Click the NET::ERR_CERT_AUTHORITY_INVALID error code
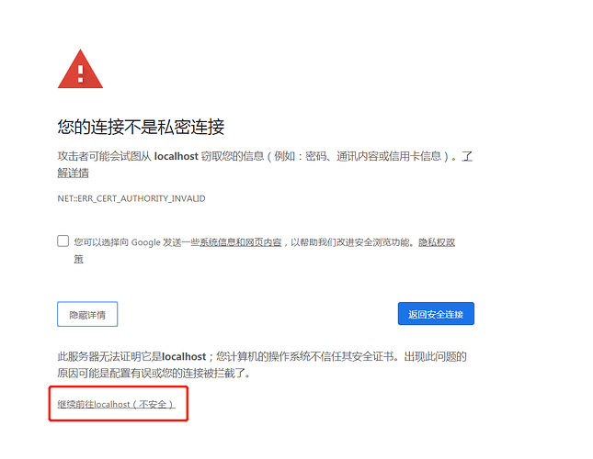Viewport: 593px width, 459px height. click(131, 198)
